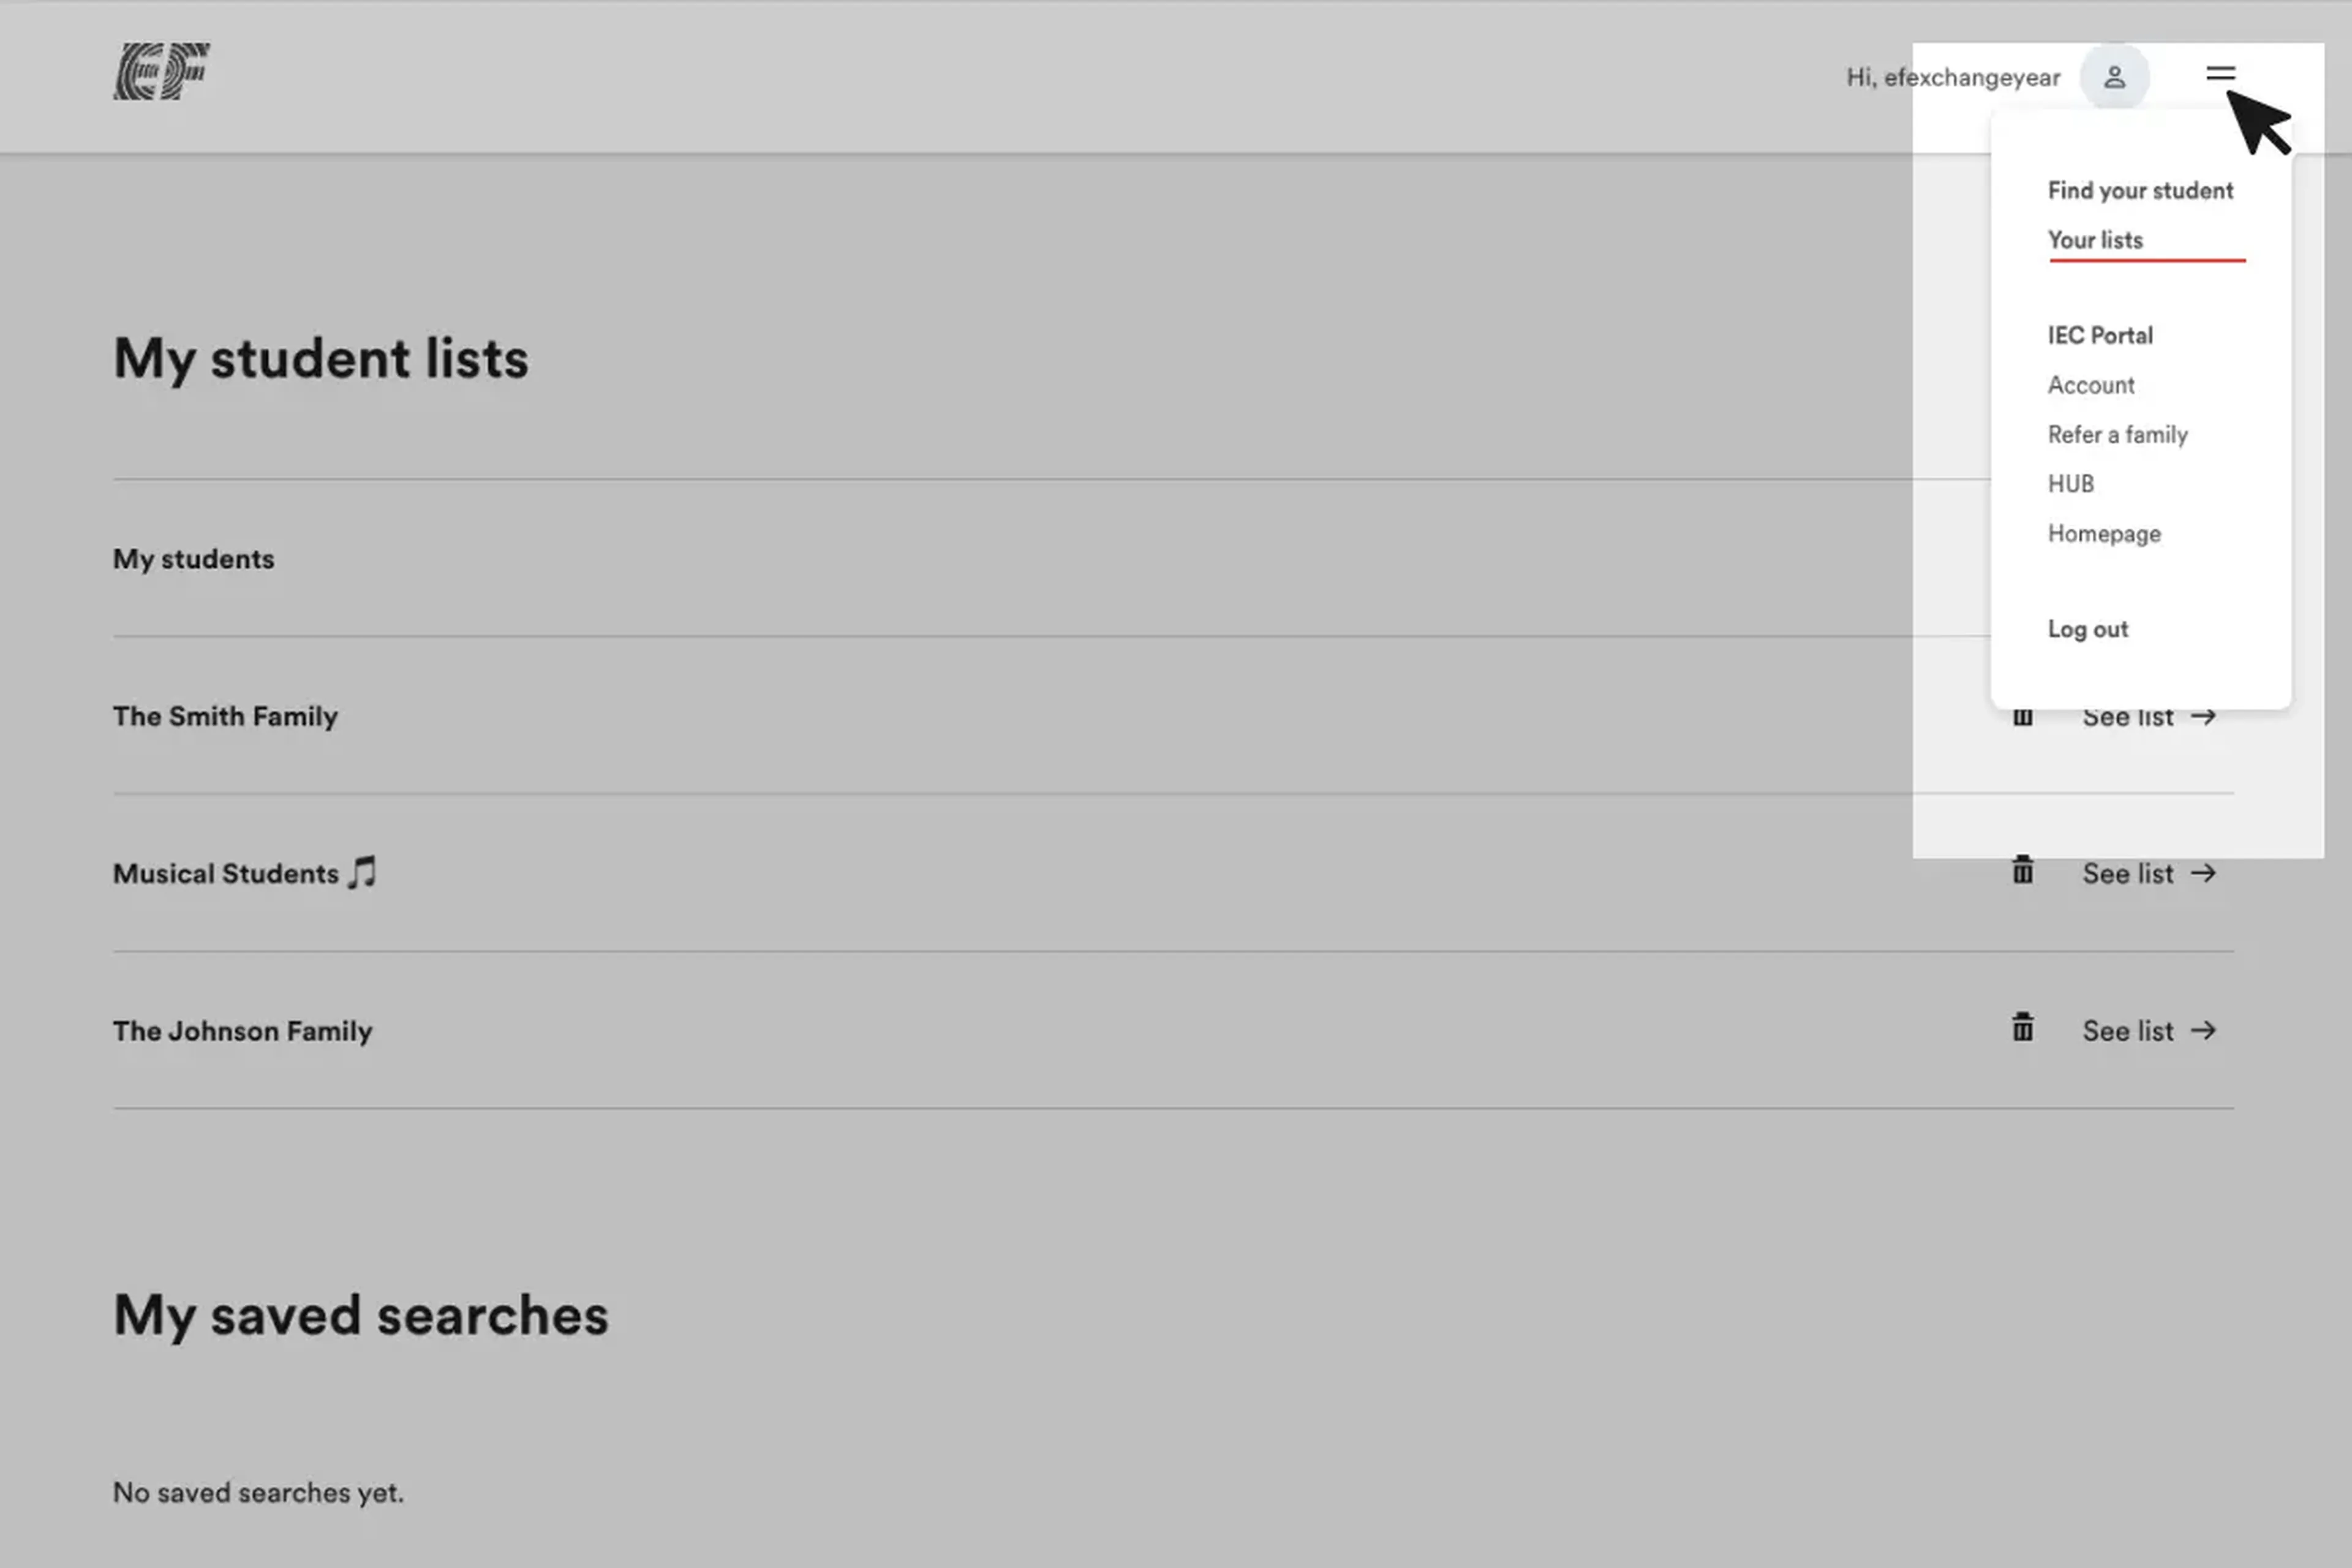The image size is (2352, 1568).
Task: Delete the Musical Students list
Action: (x=2022, y=871)
